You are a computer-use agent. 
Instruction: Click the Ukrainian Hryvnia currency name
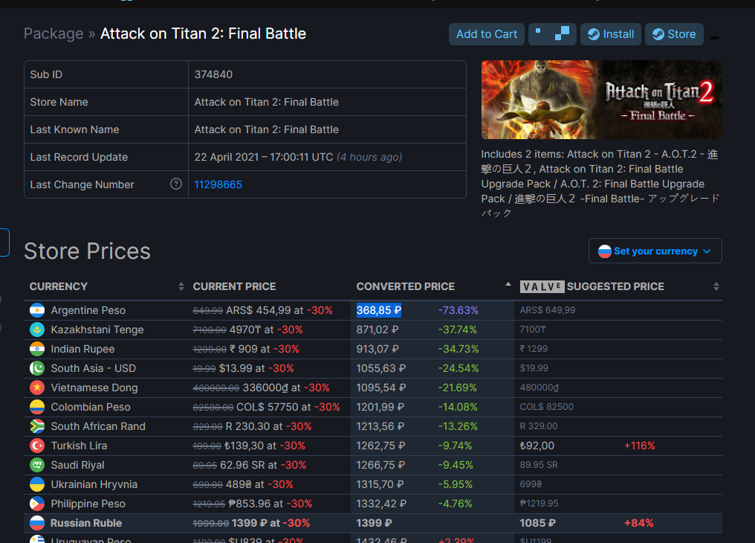(94, 484)
